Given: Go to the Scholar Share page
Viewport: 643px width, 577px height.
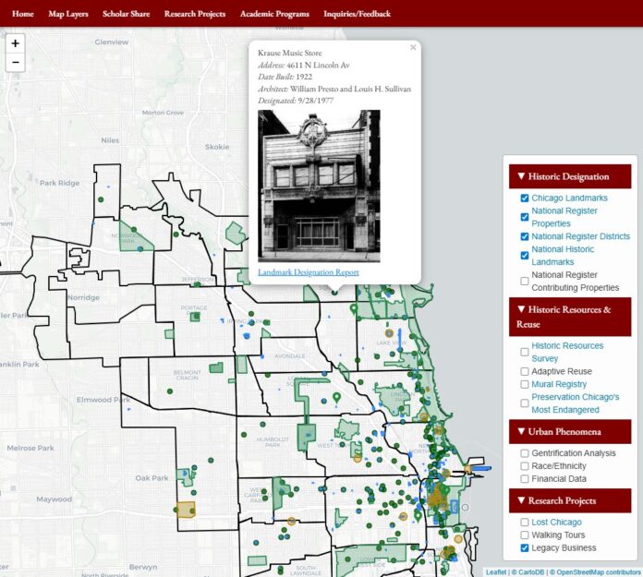Looking at the screenshot, I should click(127, 14).
